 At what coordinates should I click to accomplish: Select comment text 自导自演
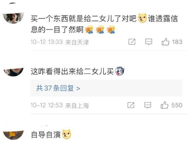pos(46,135)
